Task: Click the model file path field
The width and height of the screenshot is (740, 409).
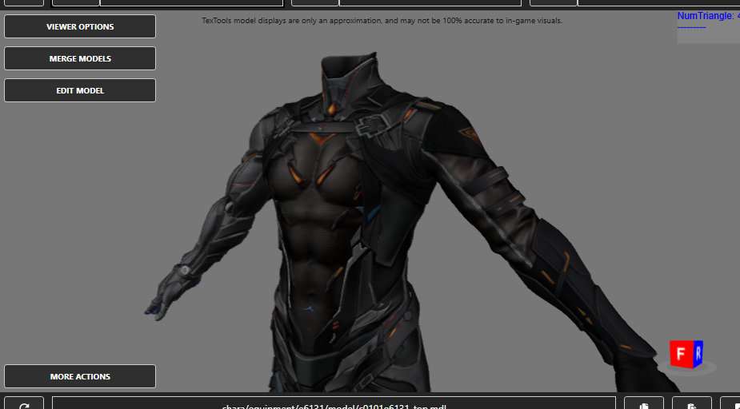Action: click(x=334, y=403)
